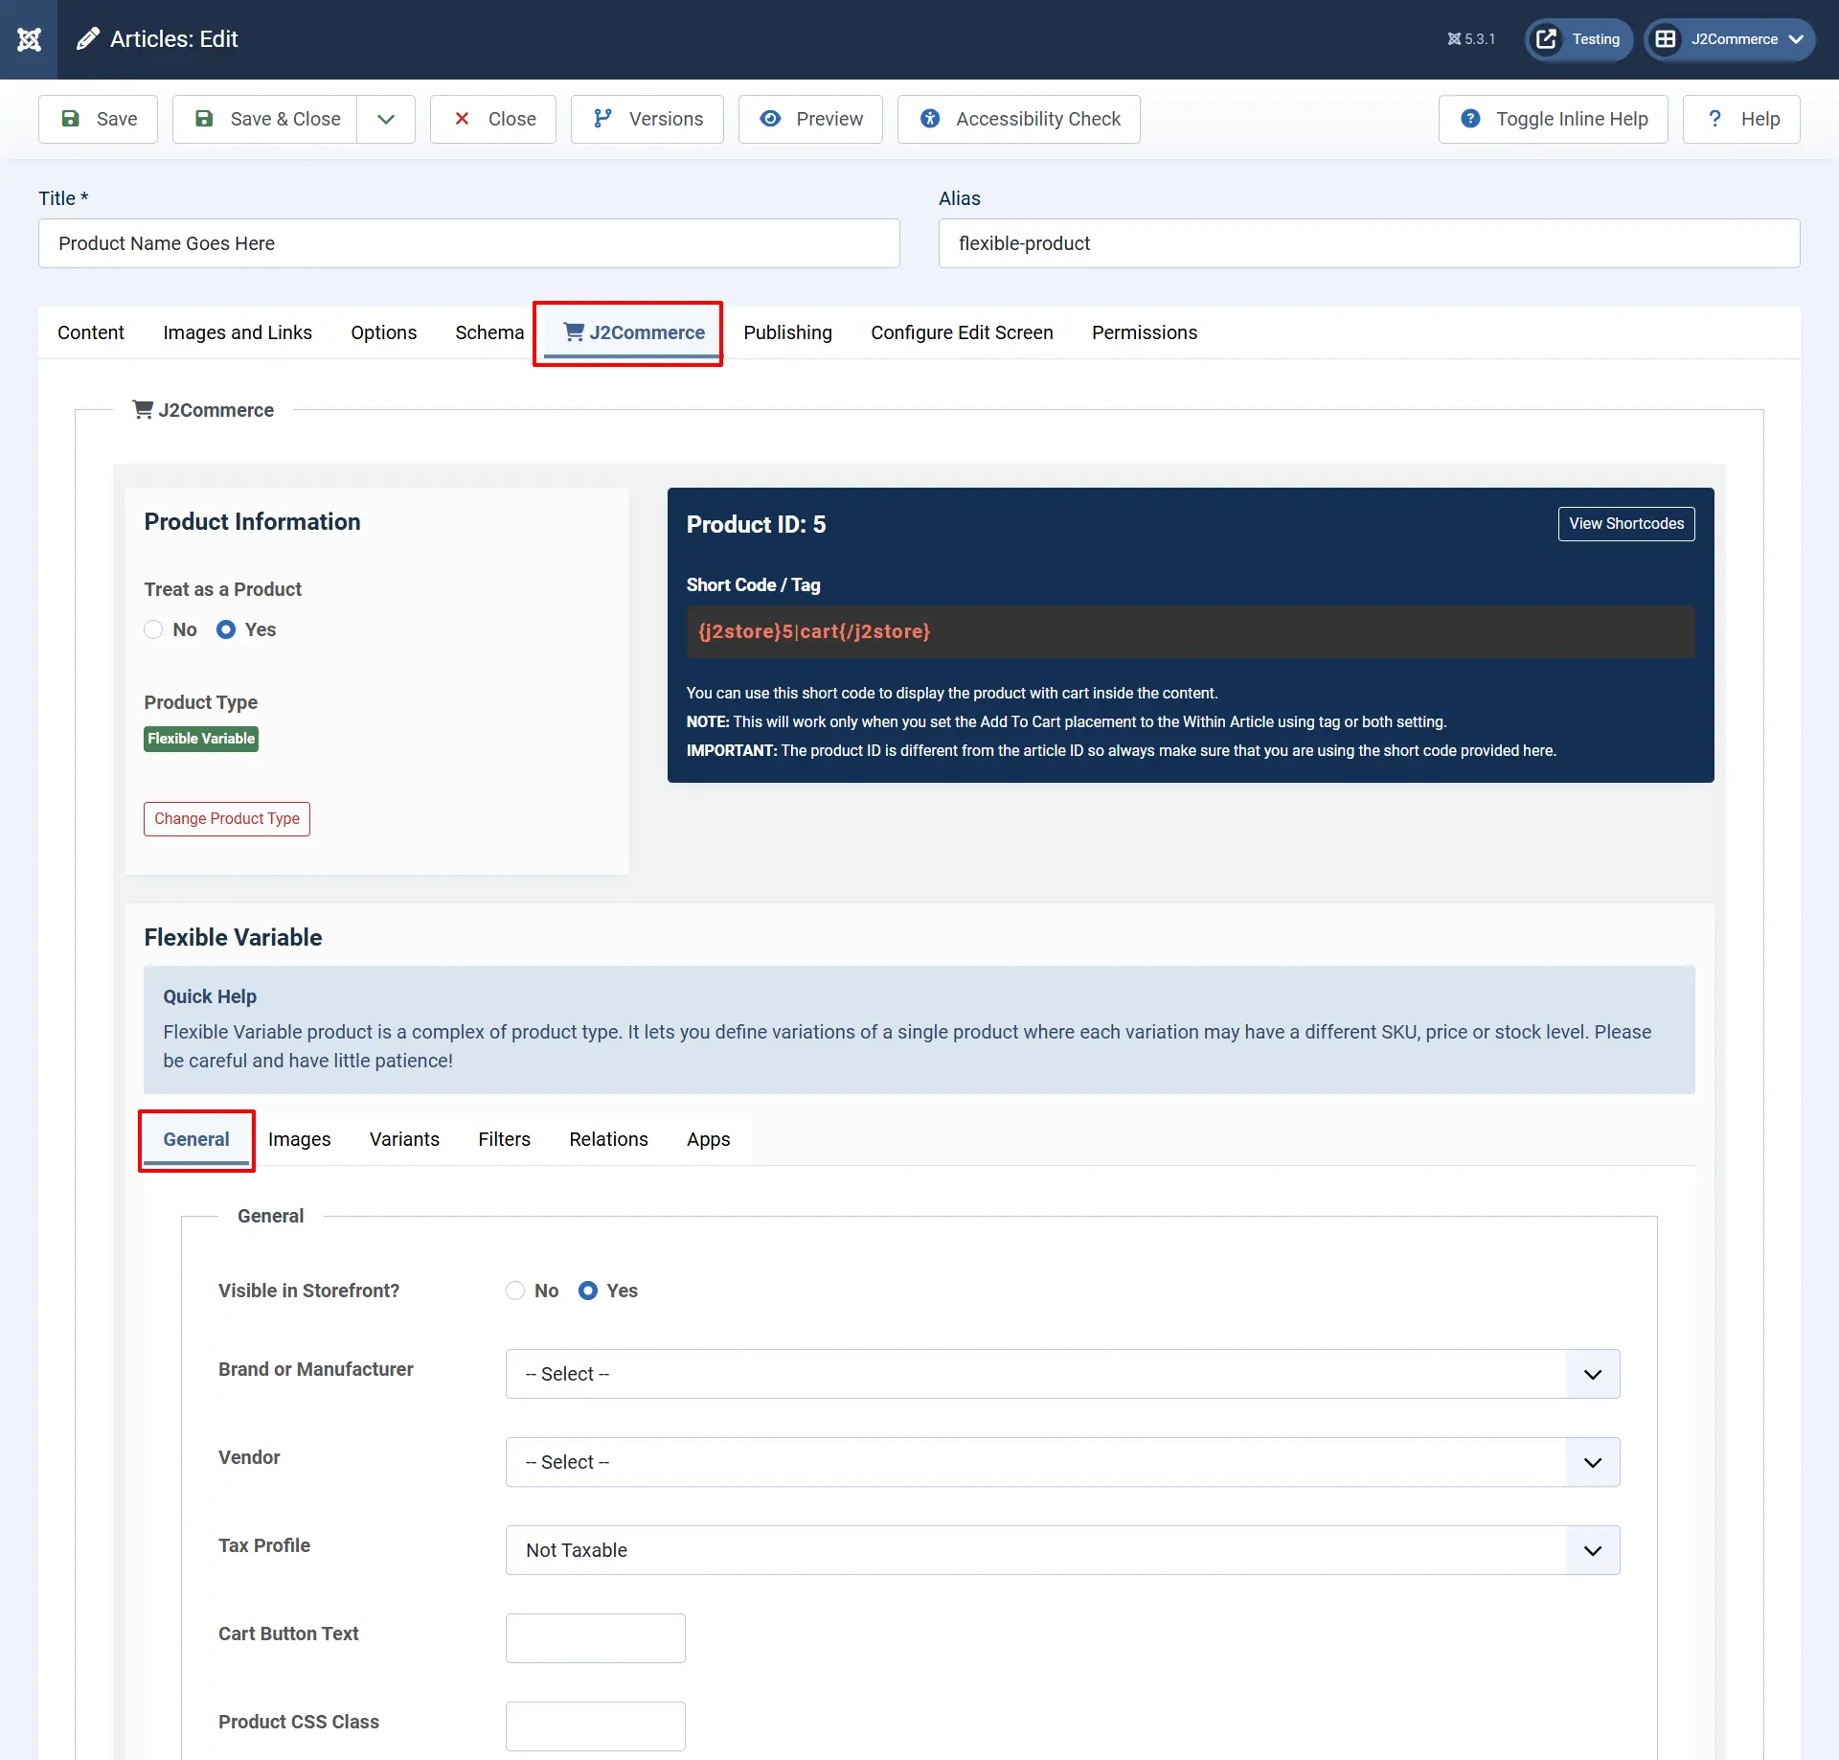Click the pencil icon beside Articles: Edit

point(88,39)
